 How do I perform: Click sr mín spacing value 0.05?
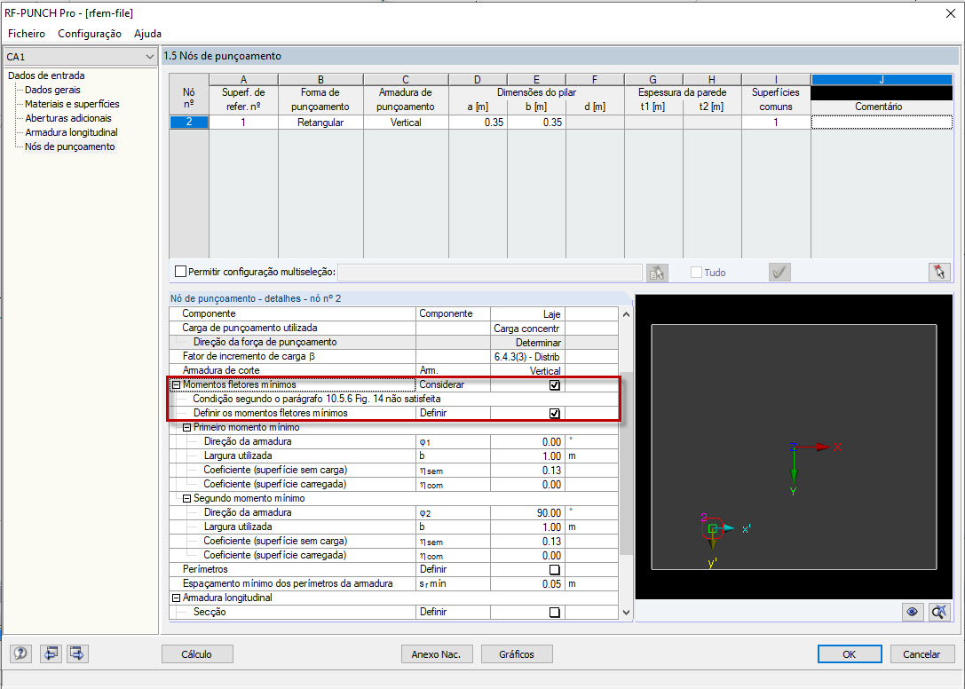pyautogui.click(x=527, y=583)
